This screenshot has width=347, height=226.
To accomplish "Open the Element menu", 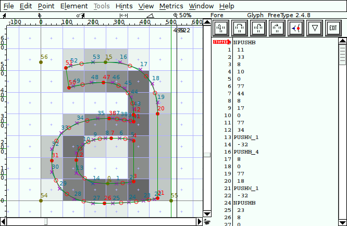I will (74, 6).
